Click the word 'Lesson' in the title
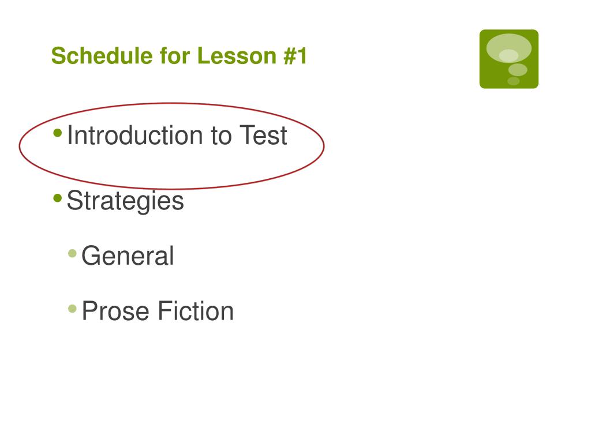The width and height of the screenshot is (591, 443). [237, 56]
